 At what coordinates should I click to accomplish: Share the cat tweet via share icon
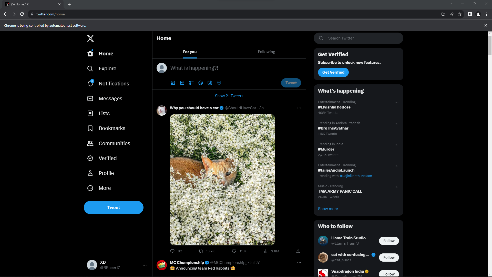coord(298,251)
